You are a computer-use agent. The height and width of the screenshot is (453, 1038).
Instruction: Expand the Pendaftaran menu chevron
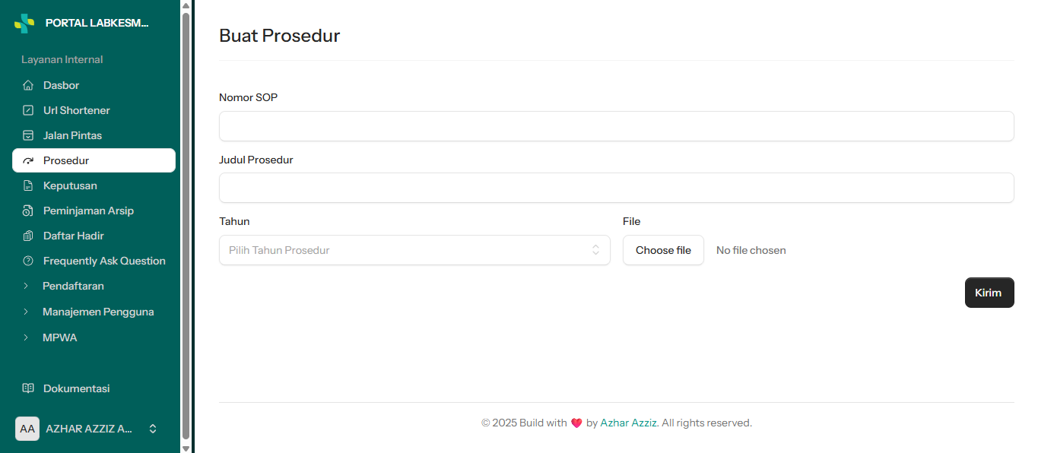(26, 286)
